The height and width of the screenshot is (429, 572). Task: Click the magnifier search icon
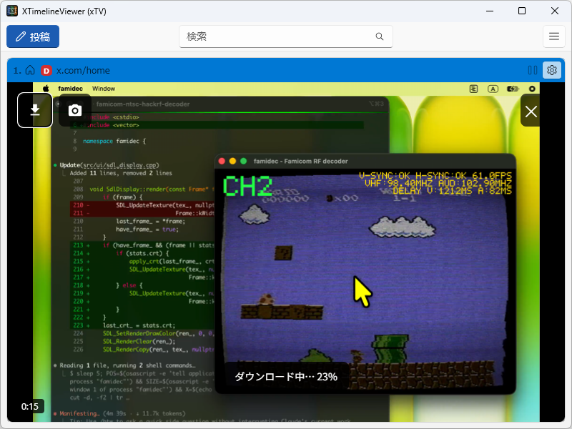click(x=380, y=36)
